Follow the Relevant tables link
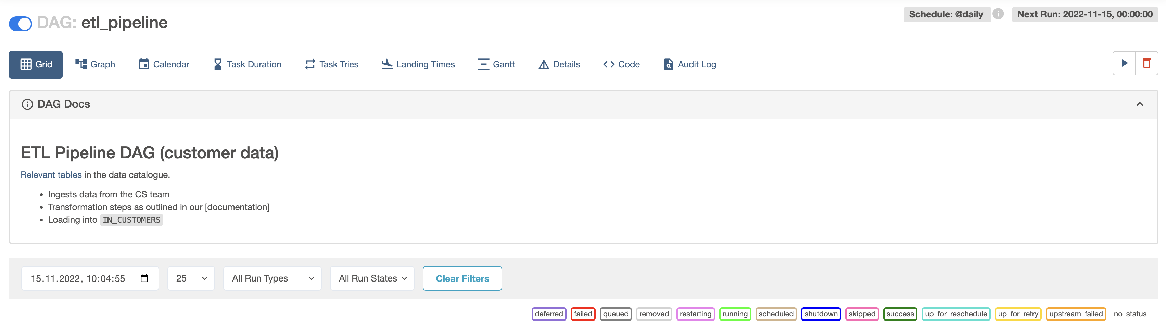Screen dimensions: 1166x327 [51, 174]
